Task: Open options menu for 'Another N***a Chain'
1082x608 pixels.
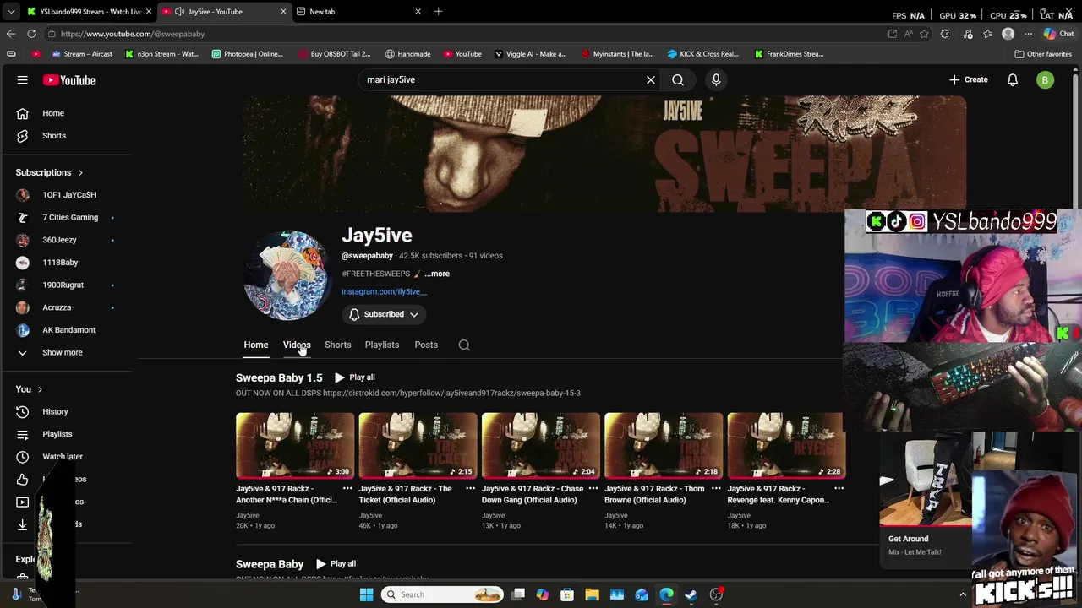Action: click(x=347, y=489)
